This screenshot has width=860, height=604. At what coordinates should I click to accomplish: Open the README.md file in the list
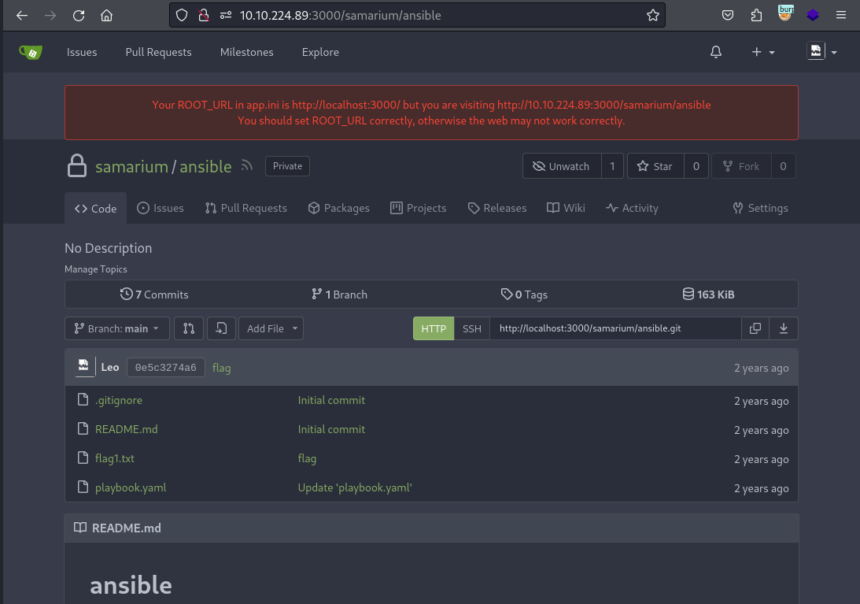[126, 429]
